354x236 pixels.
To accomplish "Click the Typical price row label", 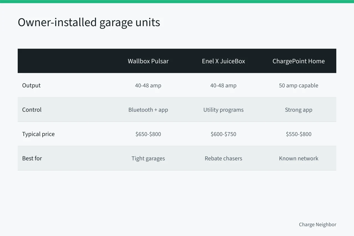I will 38,134.
